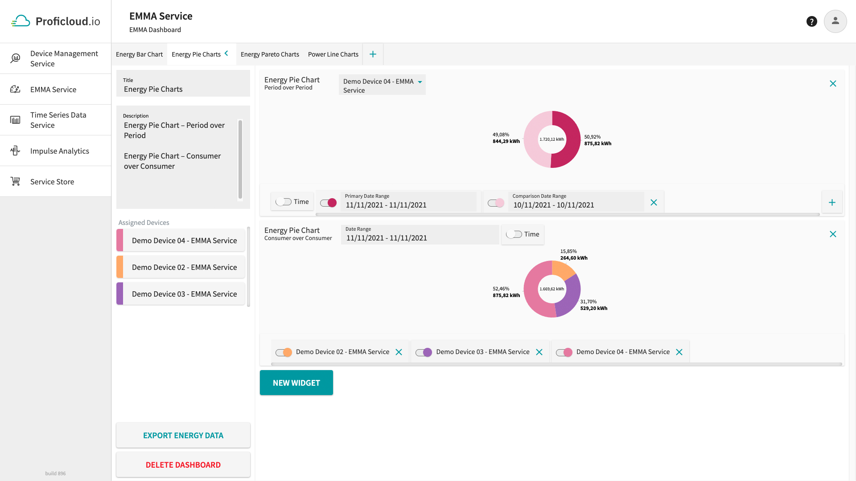Open the Service Store menu item
856x481 pixels.
[x=55, y=181]
